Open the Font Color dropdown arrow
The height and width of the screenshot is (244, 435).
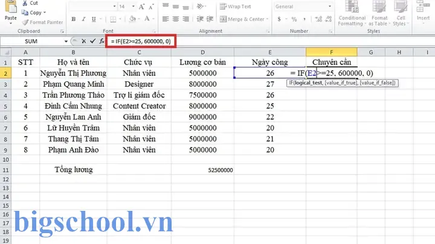pyautogui.click(x=153, y=19)
